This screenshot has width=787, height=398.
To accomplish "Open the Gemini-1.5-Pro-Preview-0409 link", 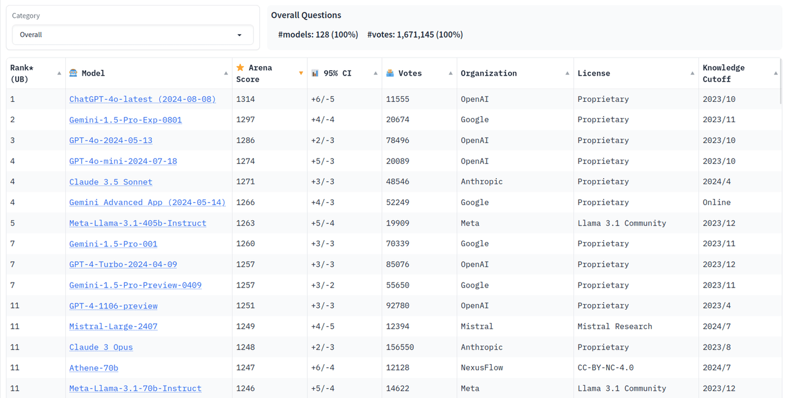I will (135, 285).
